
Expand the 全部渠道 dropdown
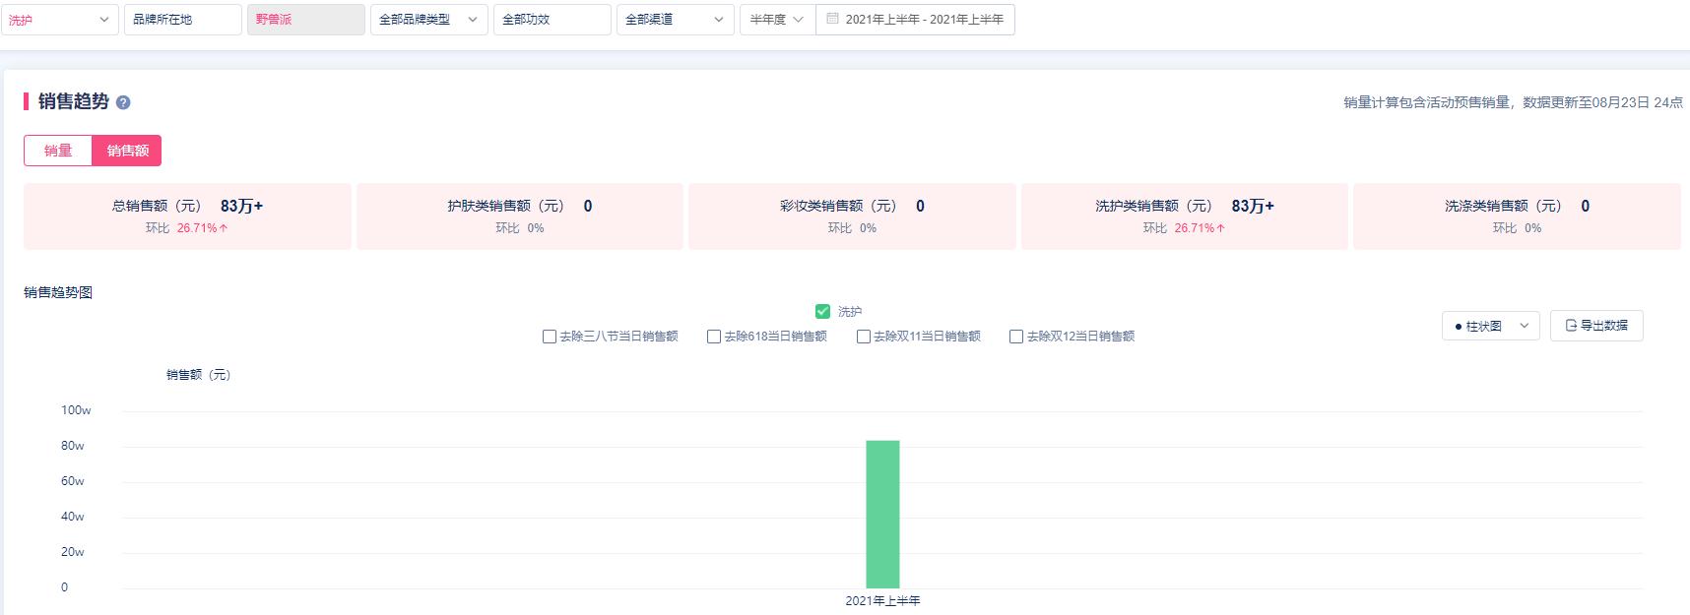pos(676,20)
